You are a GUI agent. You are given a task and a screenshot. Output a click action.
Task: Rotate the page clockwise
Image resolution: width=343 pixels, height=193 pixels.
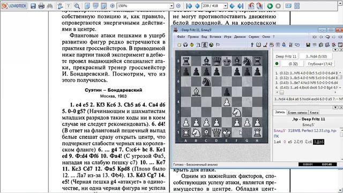tap(259, 6)
